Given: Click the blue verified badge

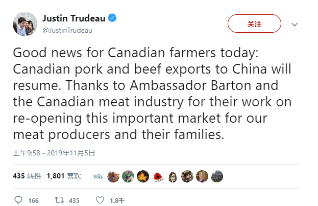Looking at the screenshot, I should [112, 18].
